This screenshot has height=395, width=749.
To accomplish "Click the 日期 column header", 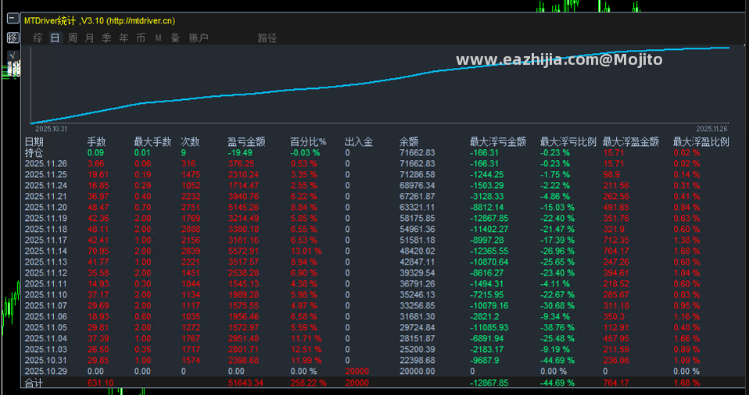I will (34, 142).
